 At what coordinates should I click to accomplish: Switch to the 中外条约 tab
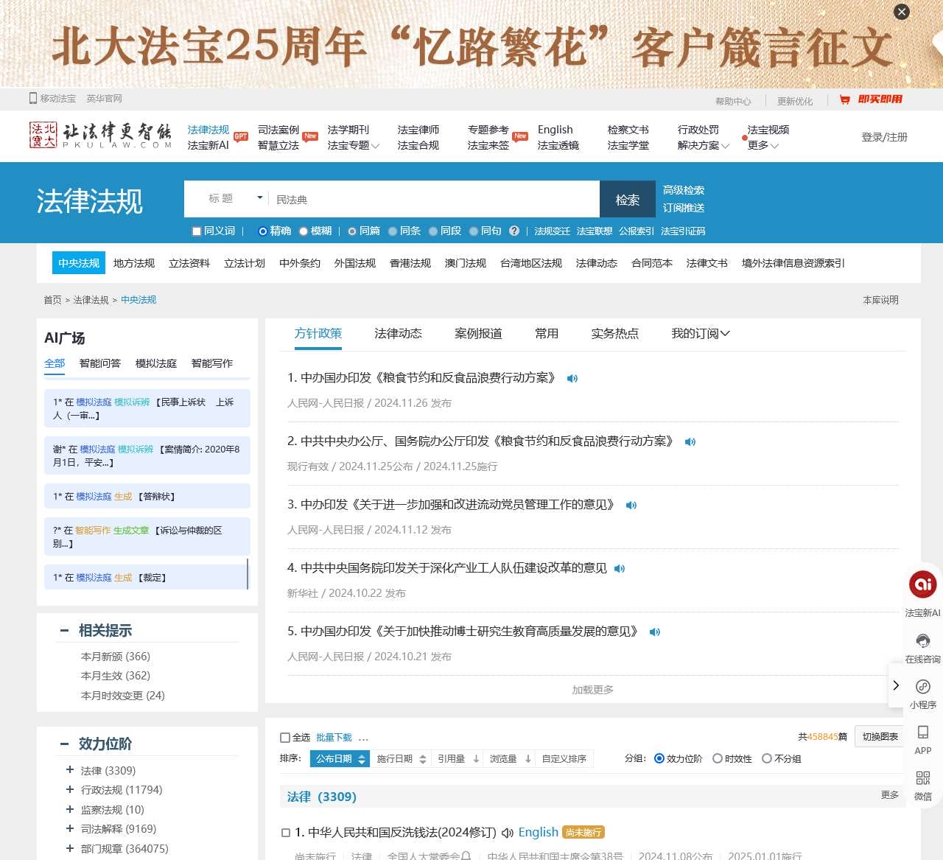click(300, 263)
